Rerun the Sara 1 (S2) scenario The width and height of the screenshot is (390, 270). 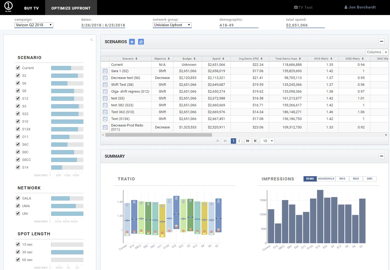[x=105, y=71]
